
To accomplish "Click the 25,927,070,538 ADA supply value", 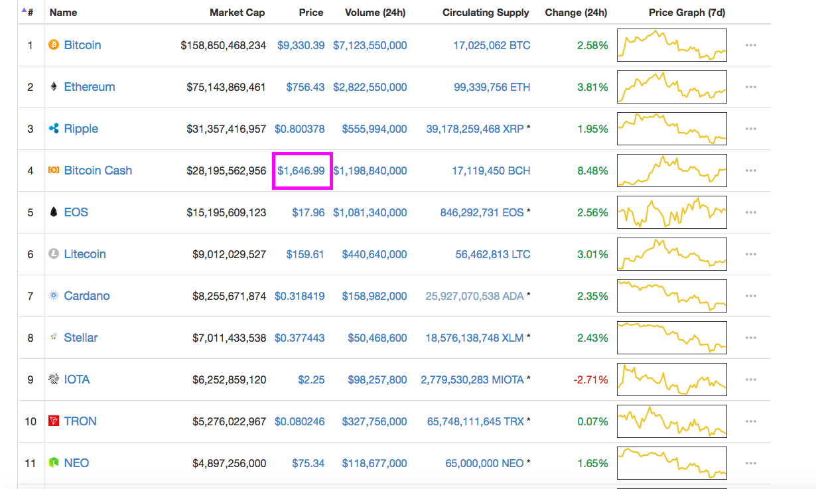I will [x=475, y=296].
